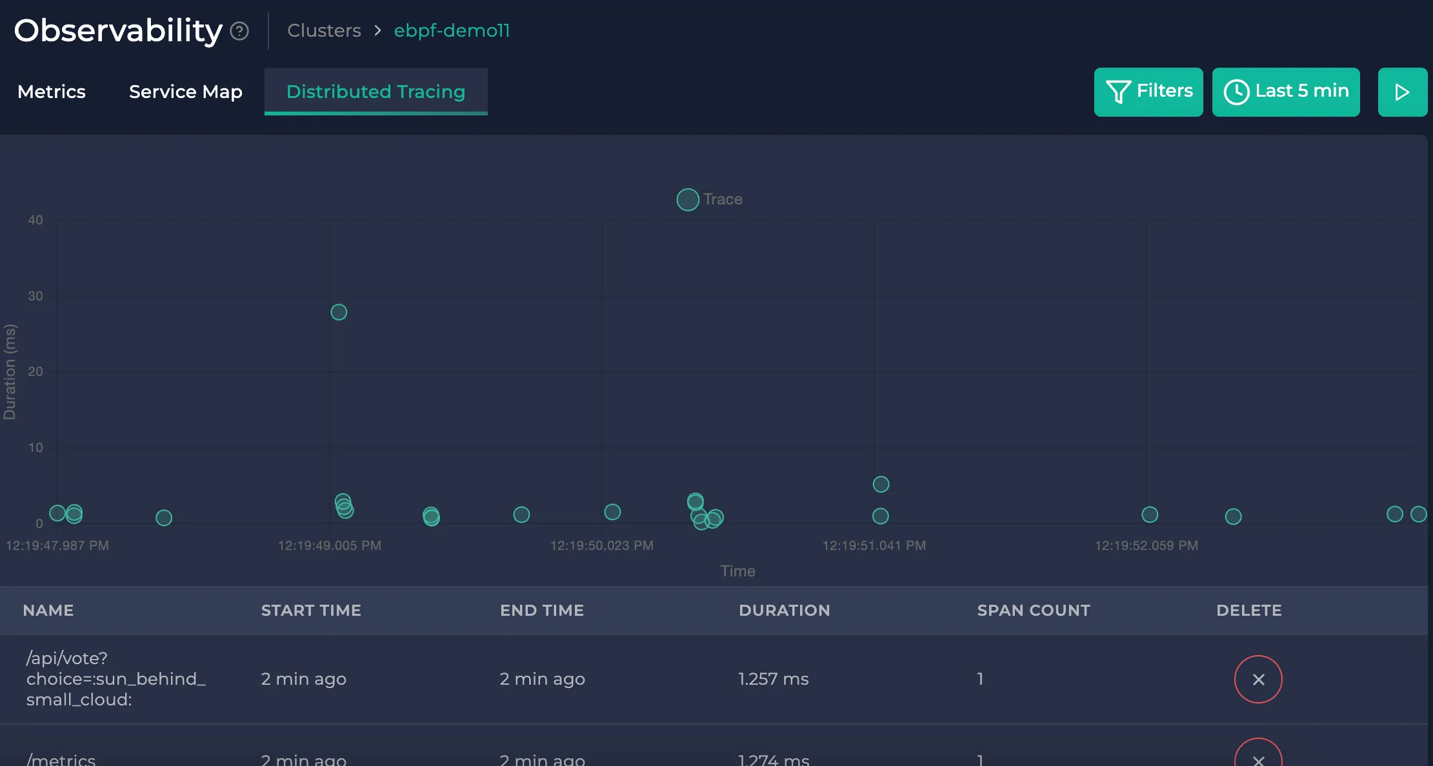Click the breadcrumb chevron between Clusters and ebpf-demo11
This screenshot has height=766, width=1433.
pos(377,30)
